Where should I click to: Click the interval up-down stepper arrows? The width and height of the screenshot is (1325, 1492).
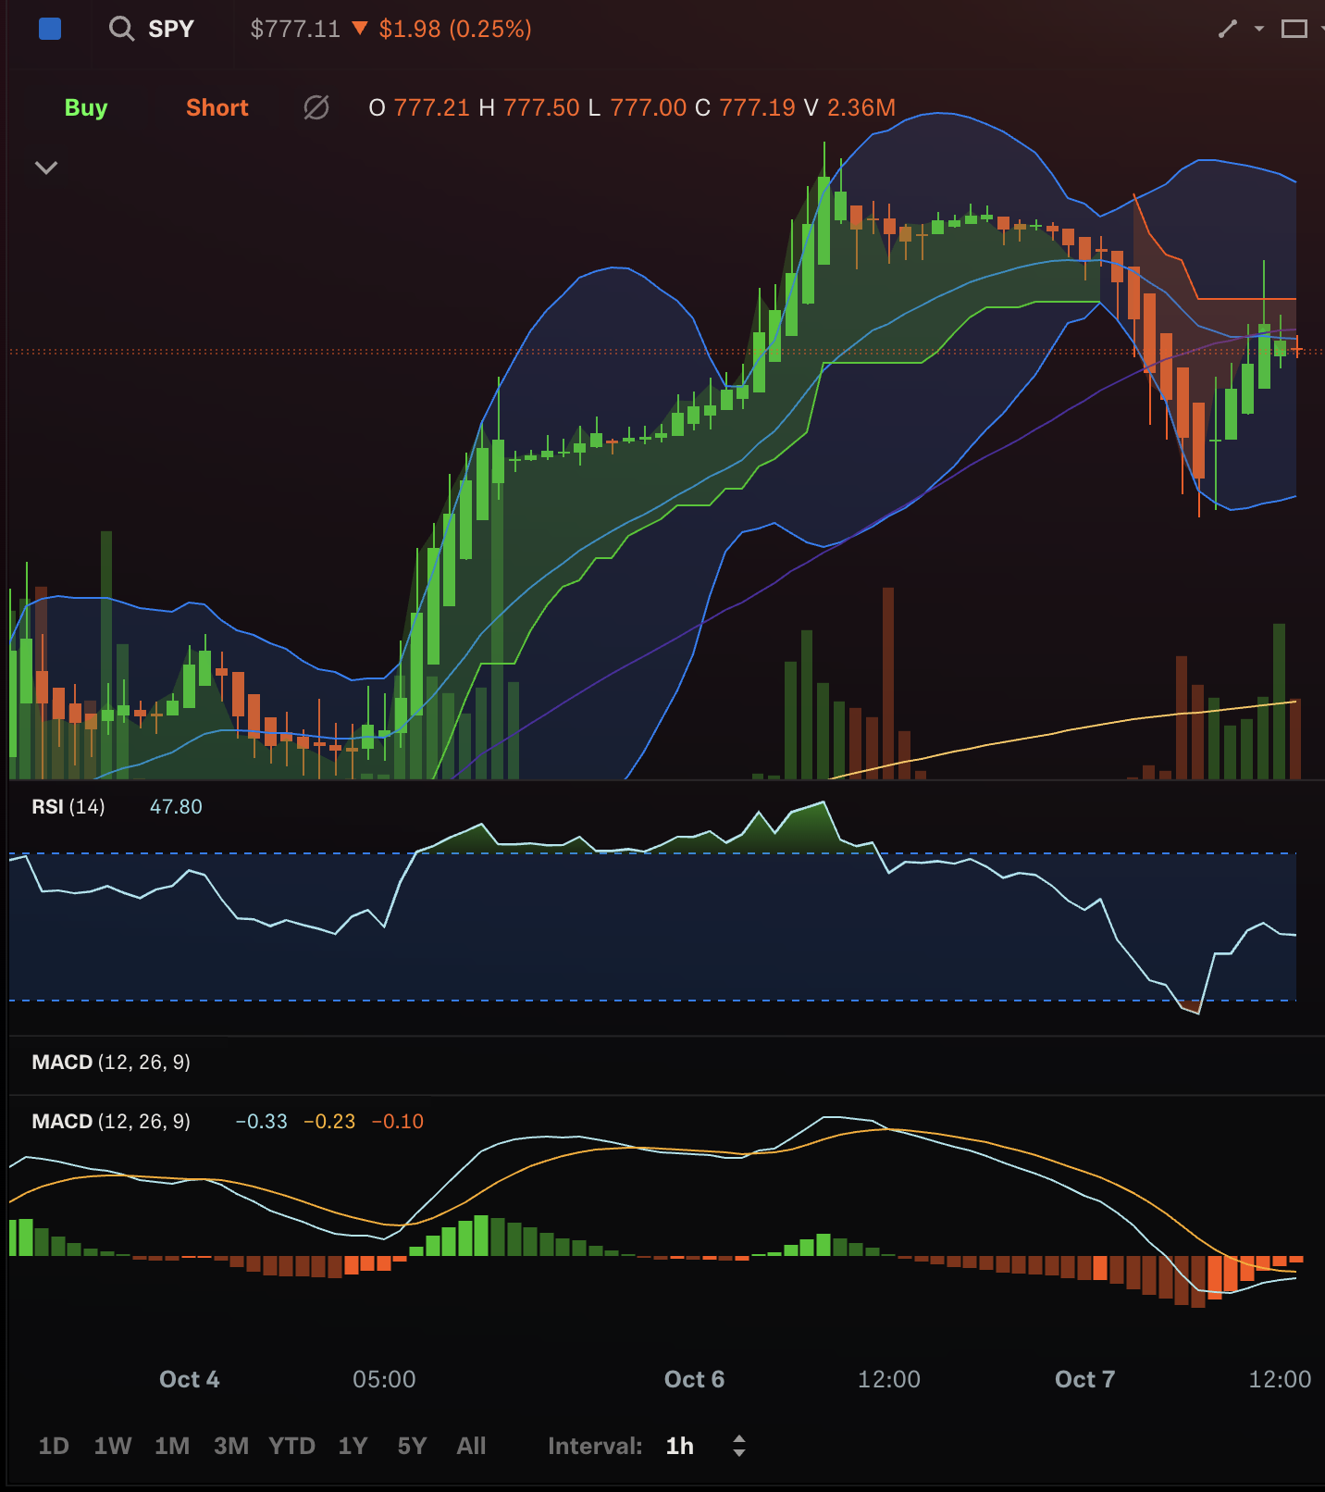click(738, 1446)
